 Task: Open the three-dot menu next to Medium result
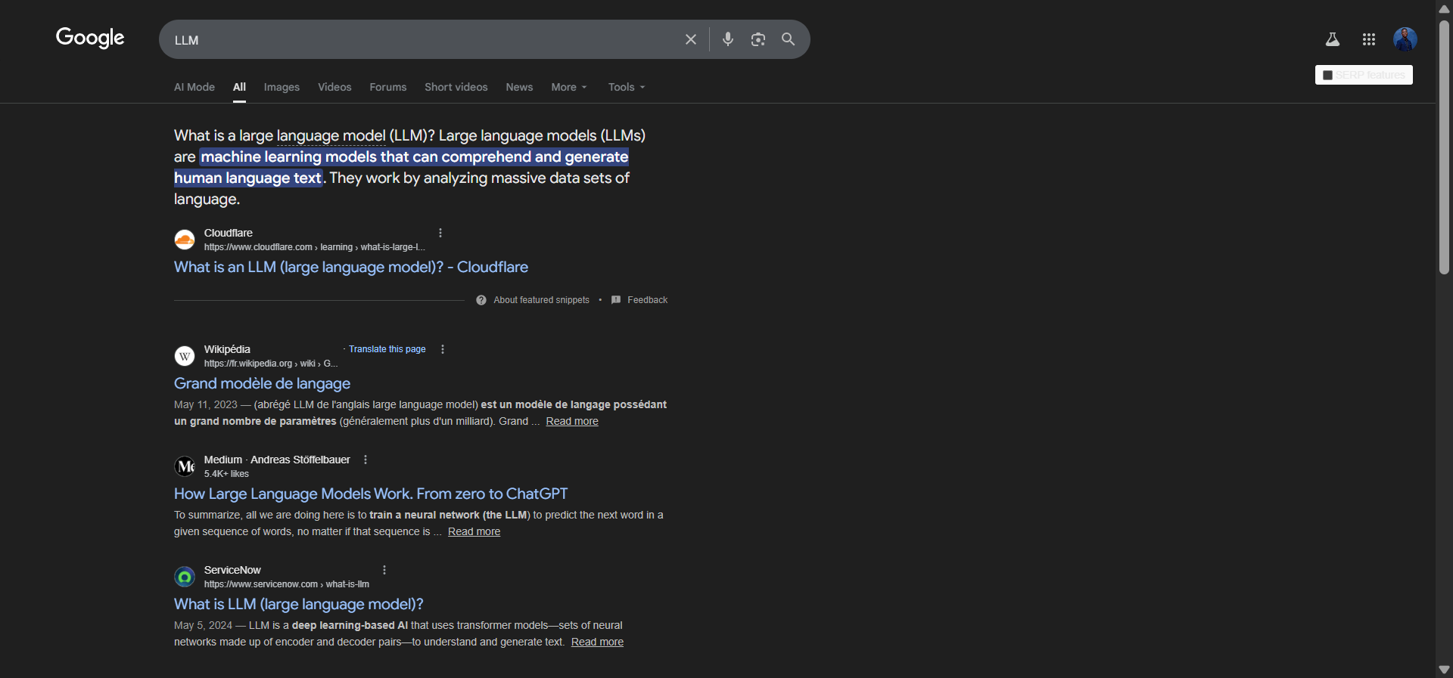click(366, 460)
